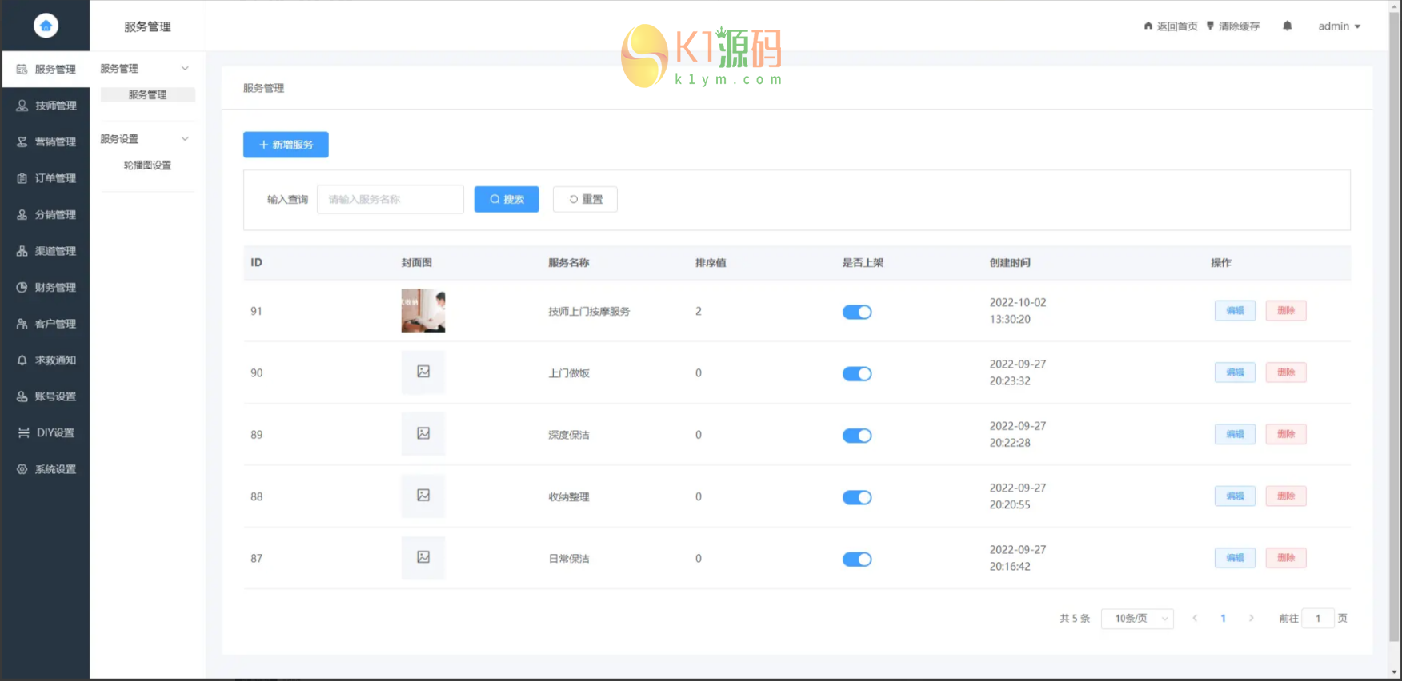Toggle 是否上架 switch for 深度保洁

pyautogui.click(x=857, y=436)
